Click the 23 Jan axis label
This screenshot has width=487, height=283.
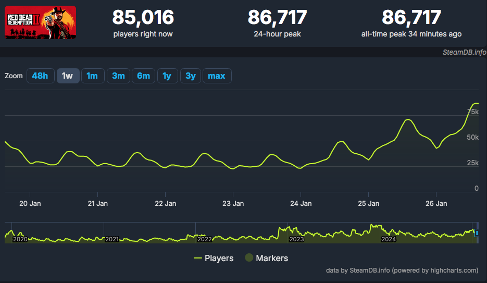point(233,203)
